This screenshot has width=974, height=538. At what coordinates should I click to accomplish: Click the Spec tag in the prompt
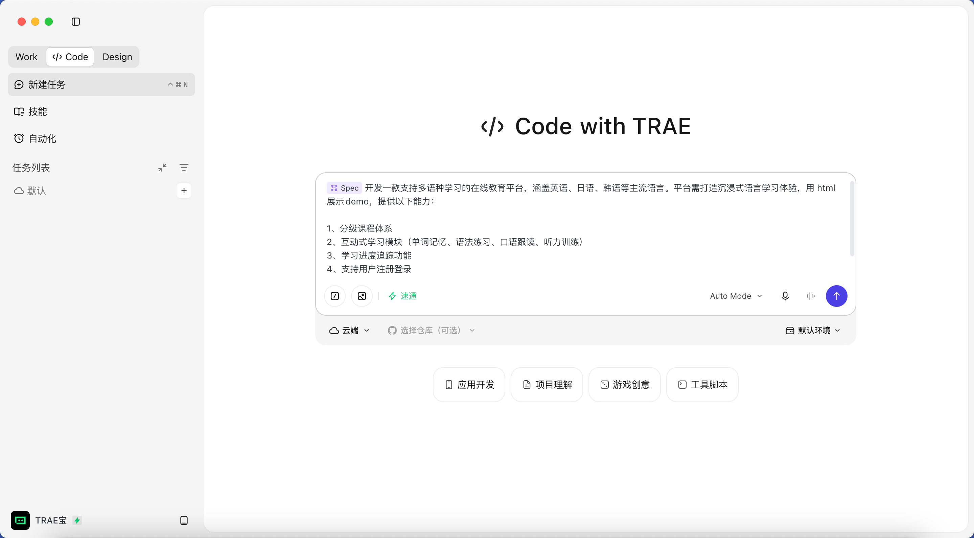[344, 188]
